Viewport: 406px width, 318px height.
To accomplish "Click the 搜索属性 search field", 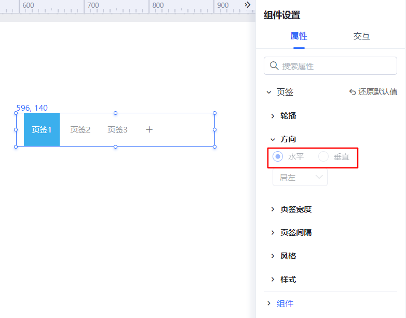I will coord(330,66).
